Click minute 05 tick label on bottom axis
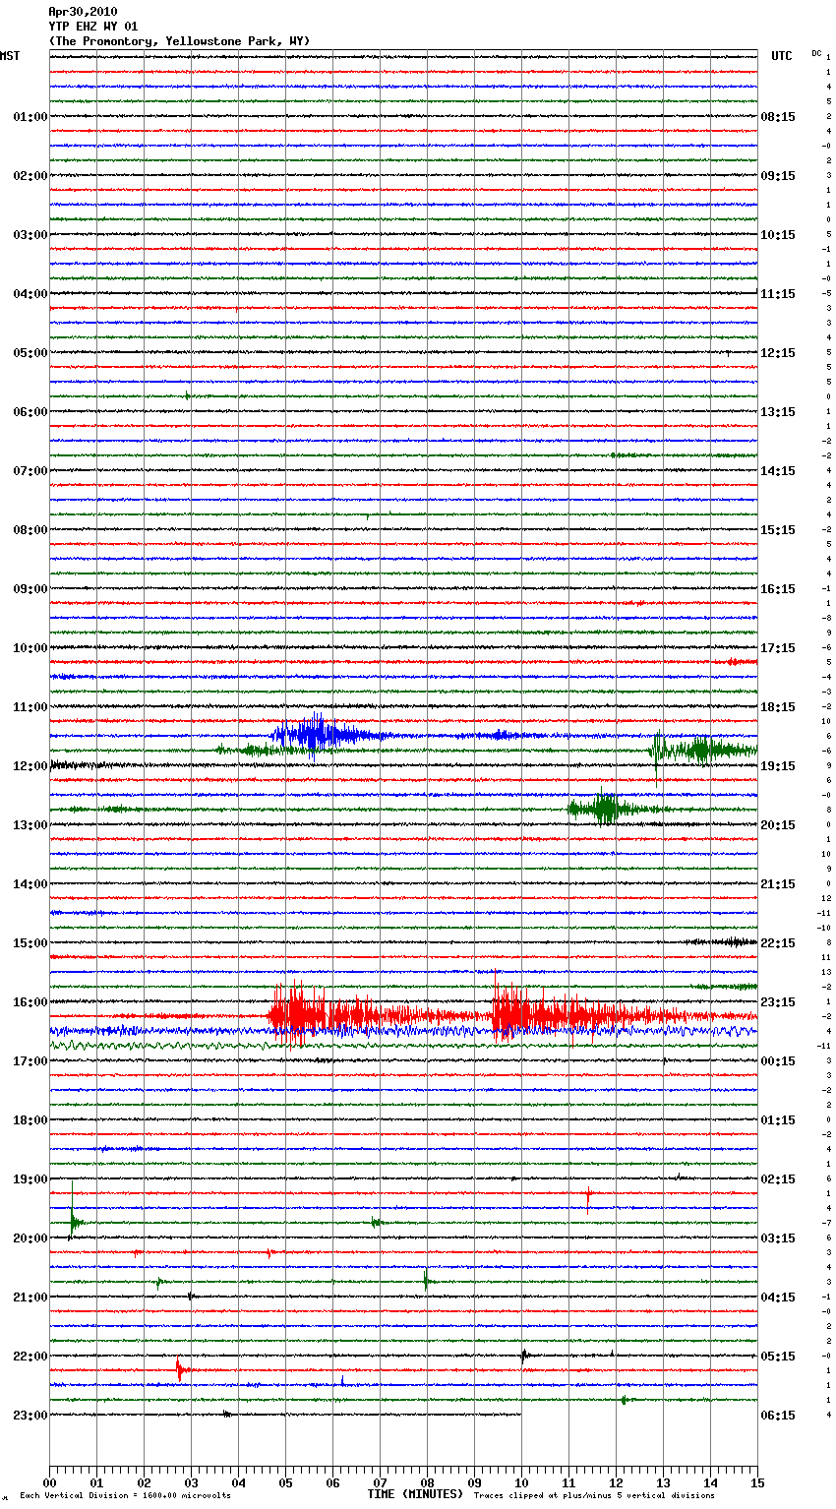 tap(285, 1483)
